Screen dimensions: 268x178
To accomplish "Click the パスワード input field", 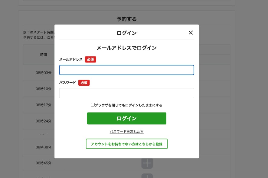I will pyautogui.click(x=126, y=93).
